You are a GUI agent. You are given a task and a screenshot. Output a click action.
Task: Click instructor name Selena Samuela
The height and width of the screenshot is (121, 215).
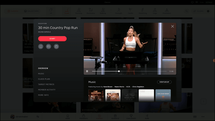coord(44,32)
